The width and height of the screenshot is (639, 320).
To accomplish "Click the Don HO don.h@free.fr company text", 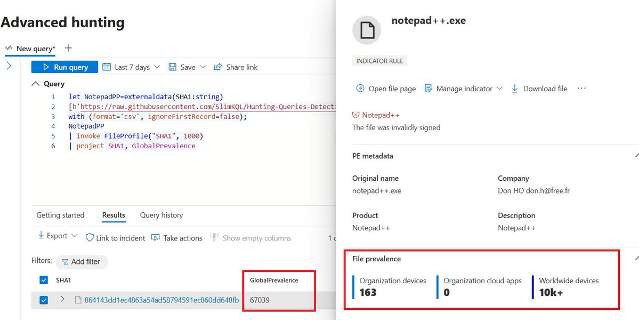I will click(533, 190).
